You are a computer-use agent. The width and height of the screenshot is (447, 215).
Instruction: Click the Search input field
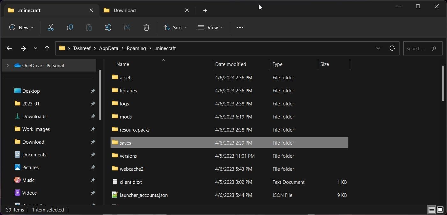coord(423,48)
